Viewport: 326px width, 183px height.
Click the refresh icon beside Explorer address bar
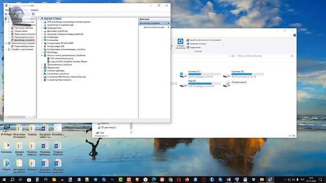233,56
